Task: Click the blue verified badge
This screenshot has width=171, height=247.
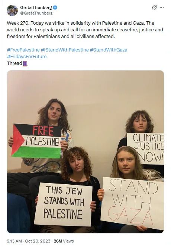Action: [x=55, y=7]
